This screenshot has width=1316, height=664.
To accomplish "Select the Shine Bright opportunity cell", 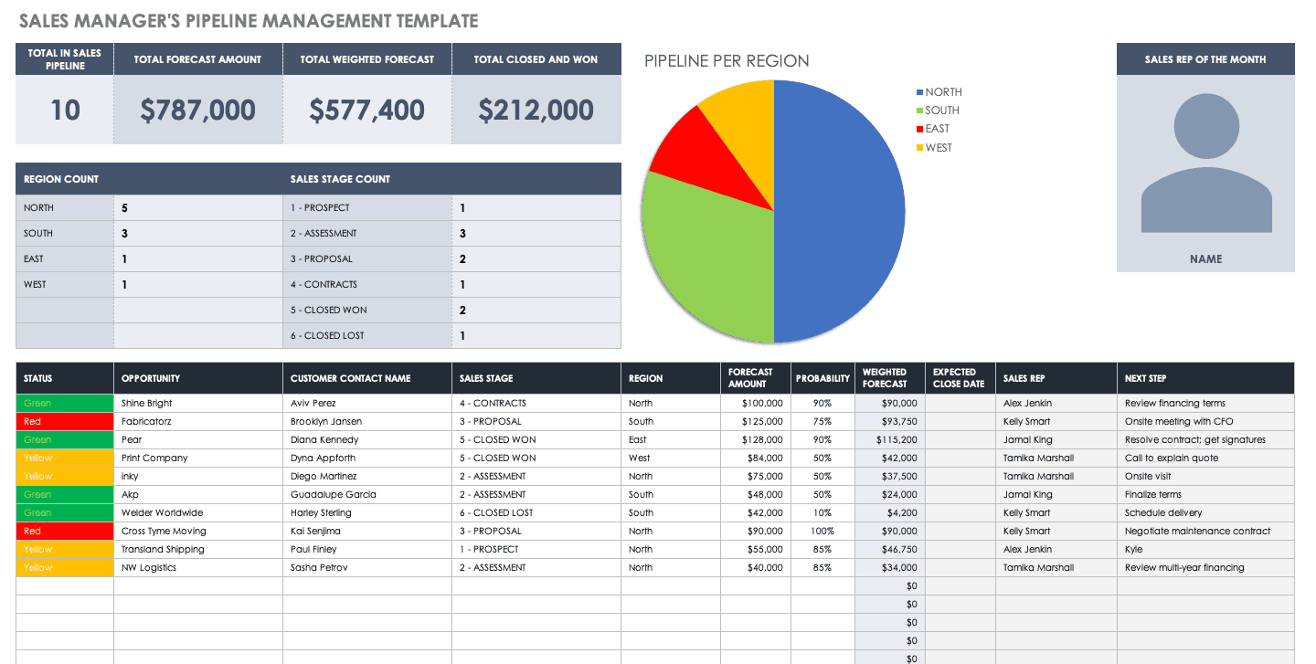I will 197,404.
